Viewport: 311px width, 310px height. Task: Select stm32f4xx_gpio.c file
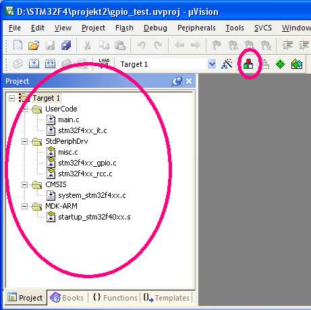[x=87, y=163]
